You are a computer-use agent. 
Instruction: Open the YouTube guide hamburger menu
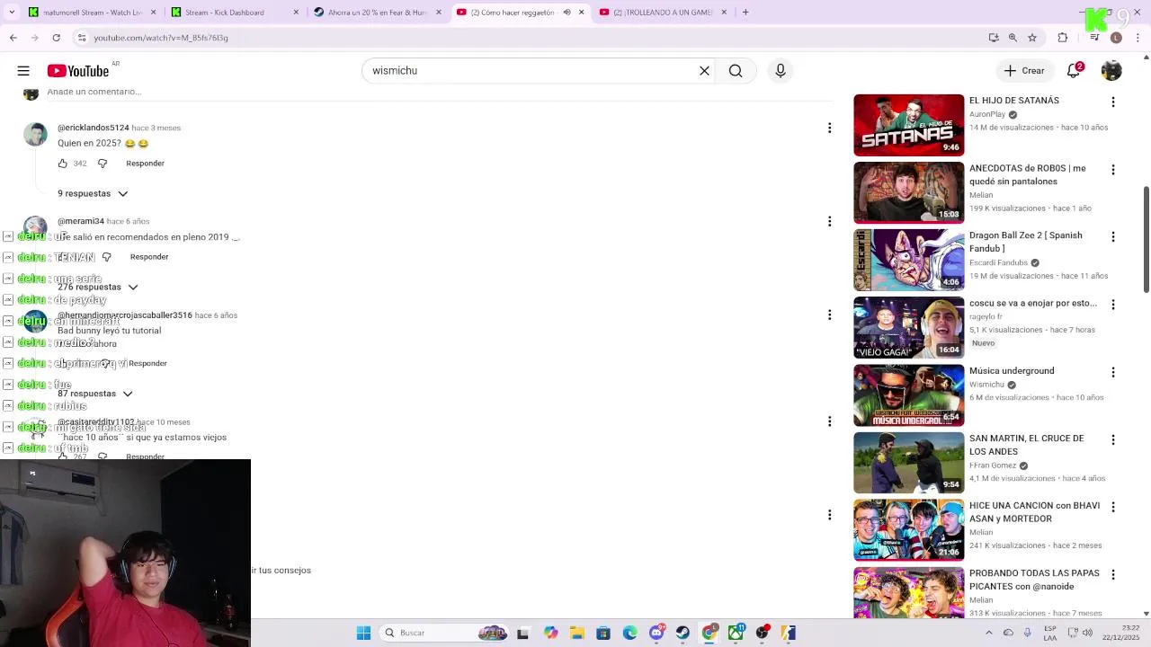[23, 71]
